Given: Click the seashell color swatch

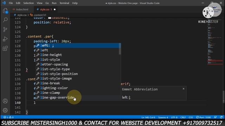Looking at the screenshot, I should pos(50,18).
